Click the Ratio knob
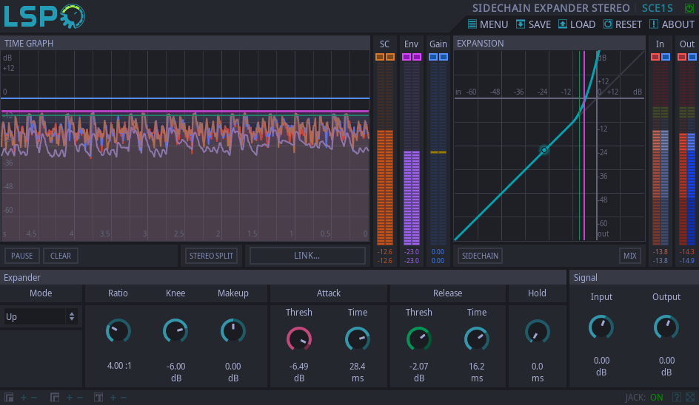The image size is (699, 405). [x=118, y=331]
